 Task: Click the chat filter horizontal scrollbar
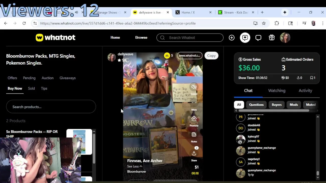coord(274,110)
